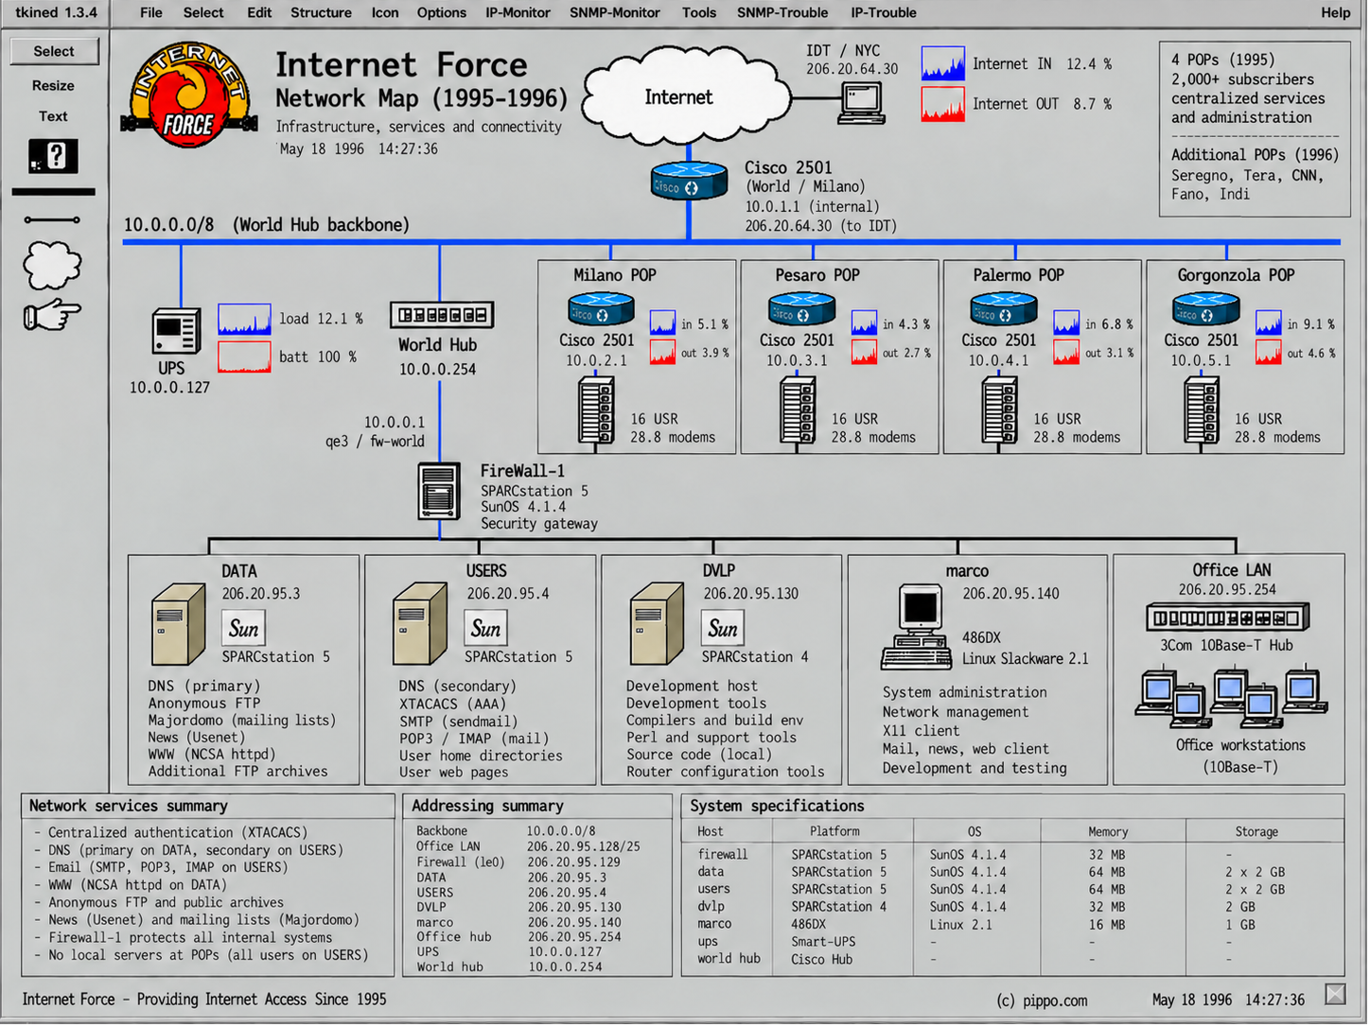Click the DVLP SPARCstation tower icon

tap(658, 624)
